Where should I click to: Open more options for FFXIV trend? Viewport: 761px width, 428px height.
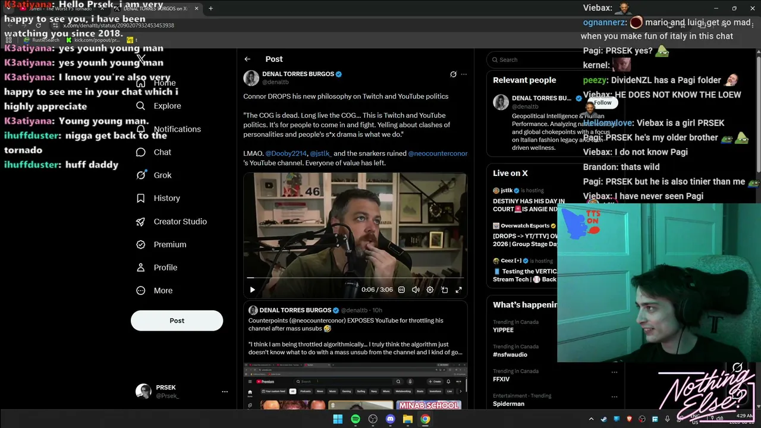coord(614,372)
